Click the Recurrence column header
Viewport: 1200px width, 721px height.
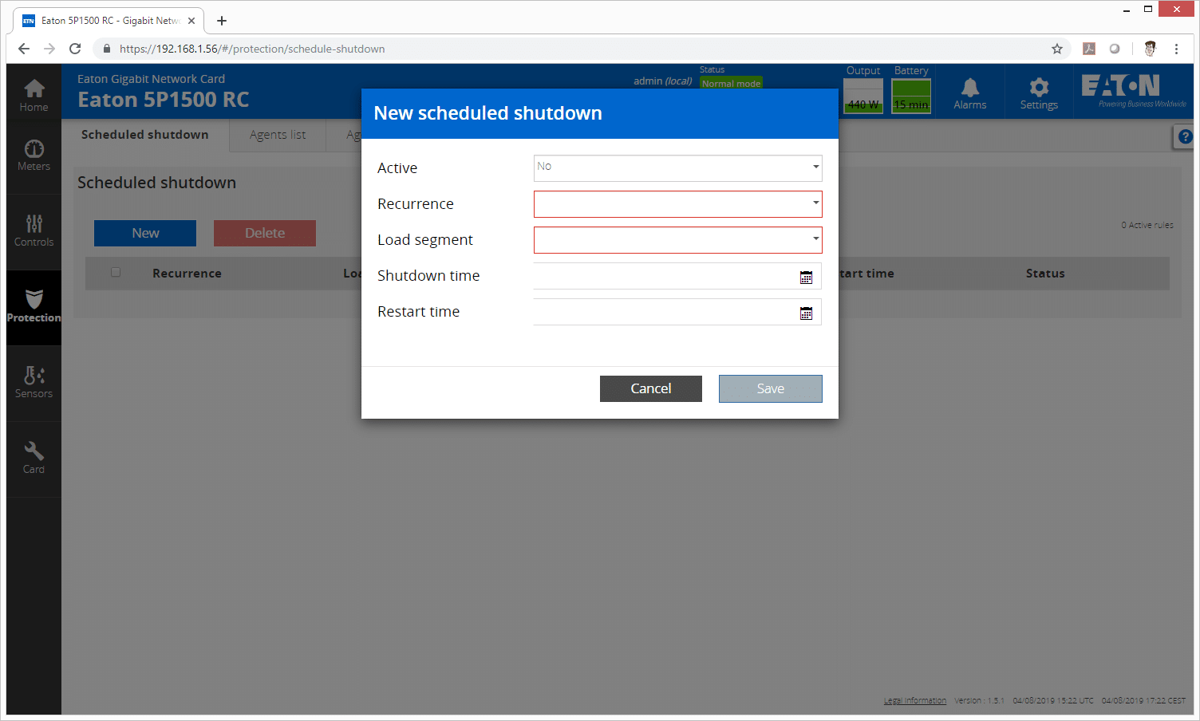pos(187,273)
